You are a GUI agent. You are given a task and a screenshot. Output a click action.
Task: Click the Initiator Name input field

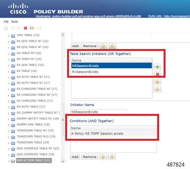[99, 112]
